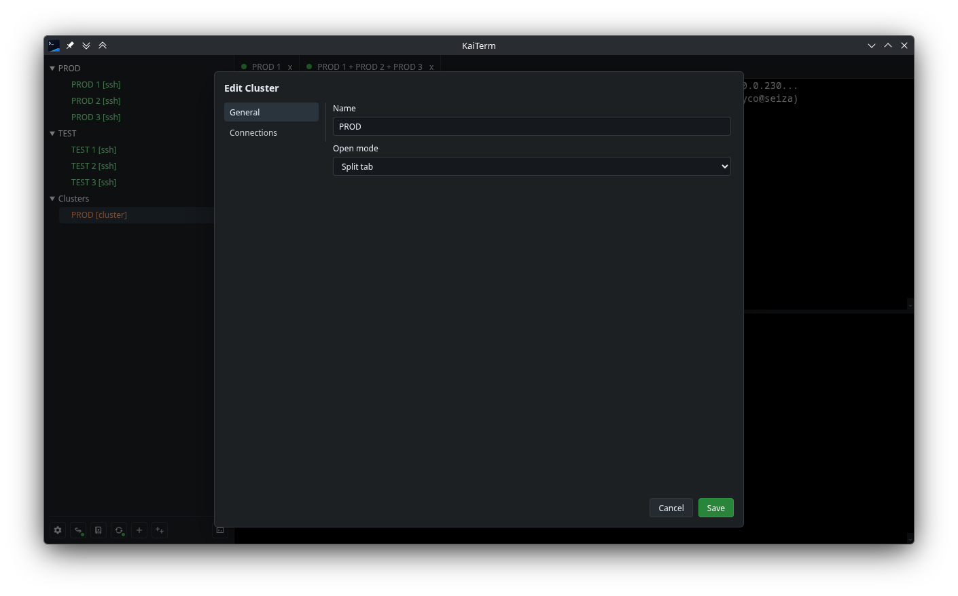Minimize the KaiTerm window
The width and height of the screenshot is (958, 596).
[872, 45]
